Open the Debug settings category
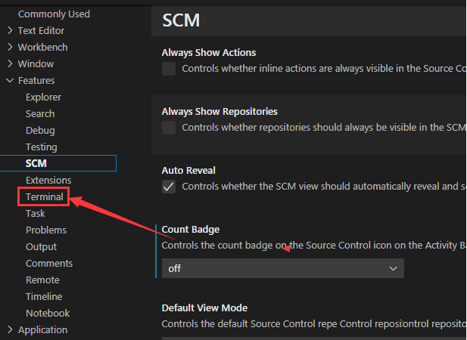467x340 pixels. [x=40, y=131]
